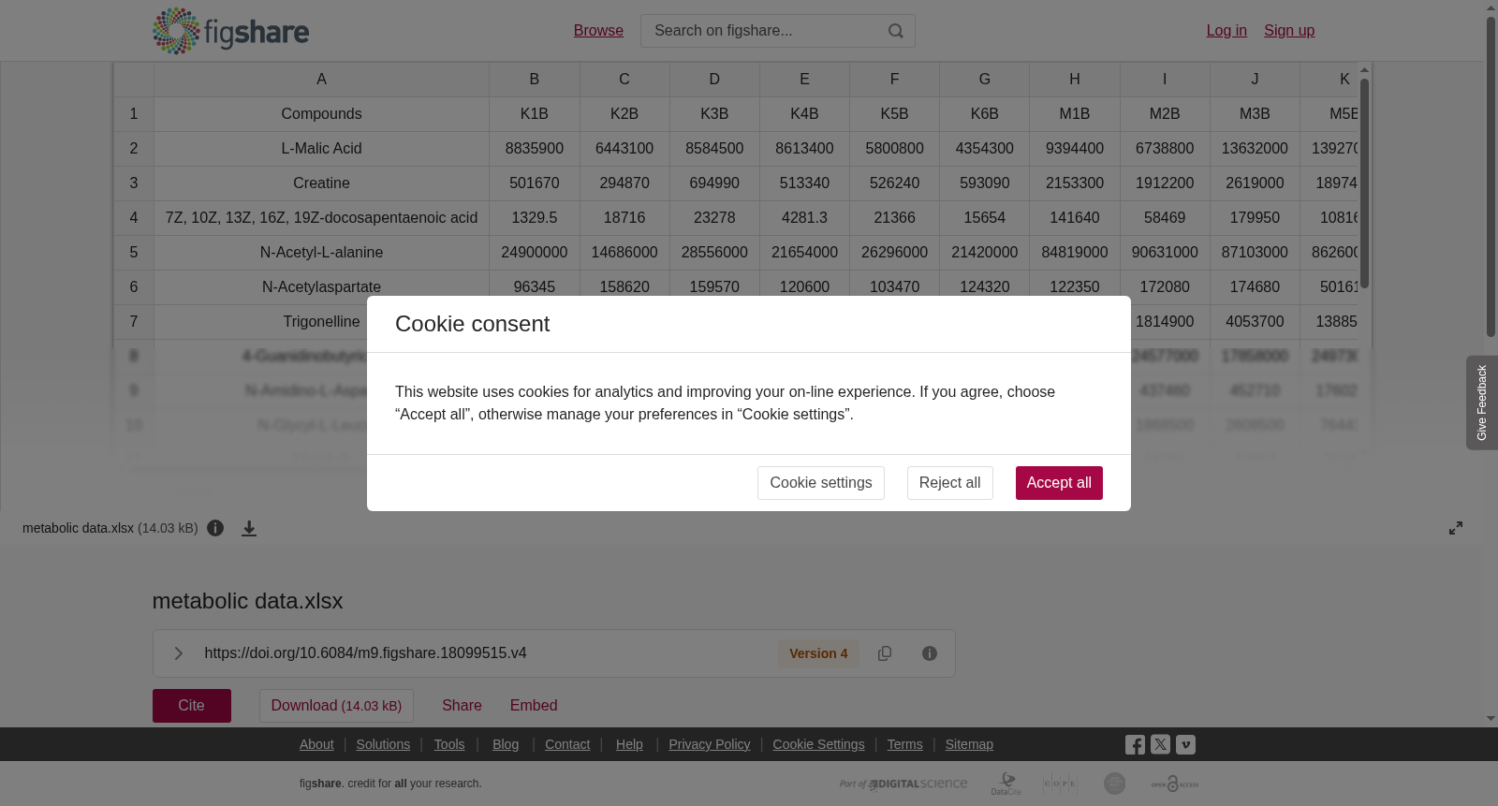Click the Embed link
Image resolution: width=1498 pixels, height=806 pixels.
point(534,706)
